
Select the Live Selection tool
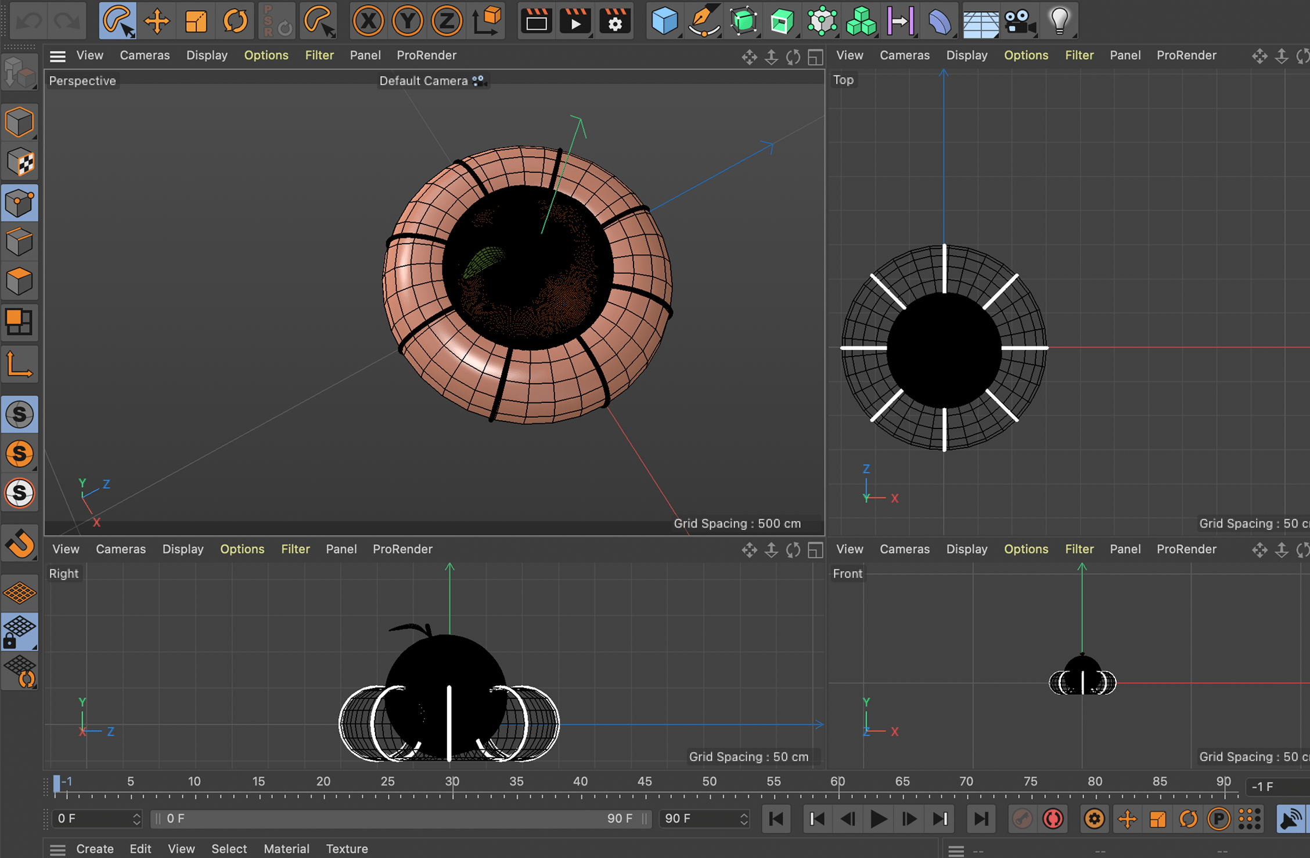pyautogui.click(x=117, y=20)
